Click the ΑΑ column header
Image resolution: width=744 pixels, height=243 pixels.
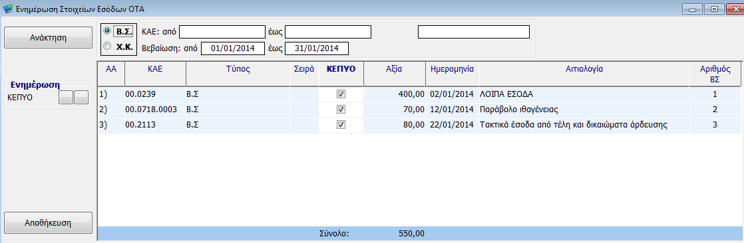tap(111, 74)
